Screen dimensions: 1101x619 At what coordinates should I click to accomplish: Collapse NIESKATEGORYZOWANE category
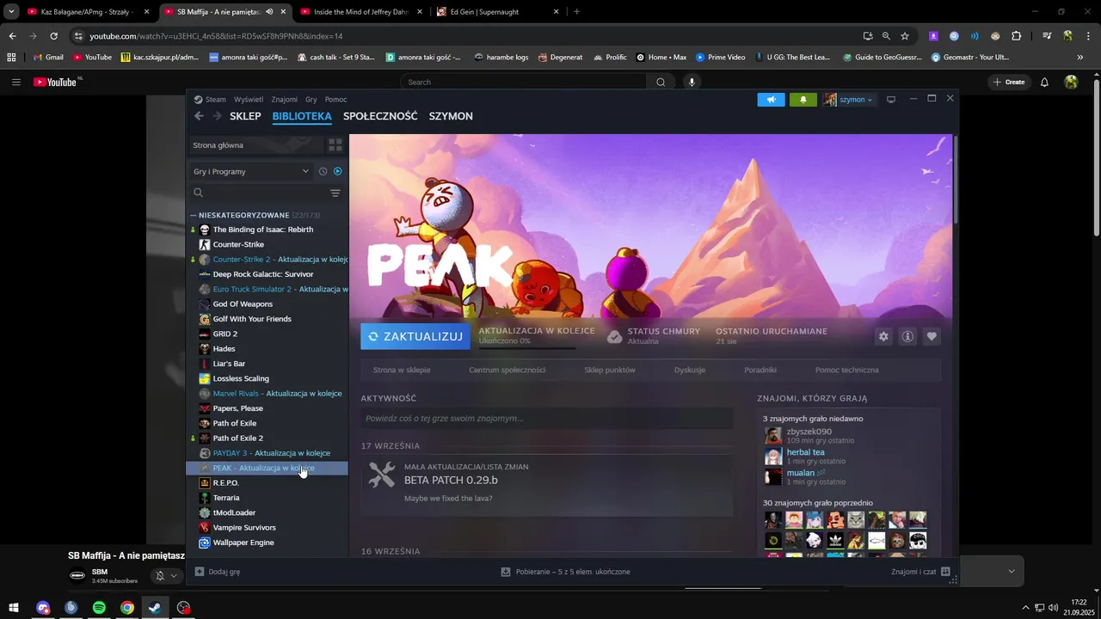193,215
